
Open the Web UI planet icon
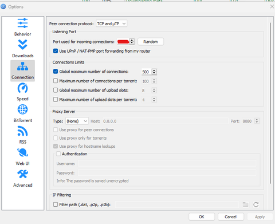click(x=22, y=152)
